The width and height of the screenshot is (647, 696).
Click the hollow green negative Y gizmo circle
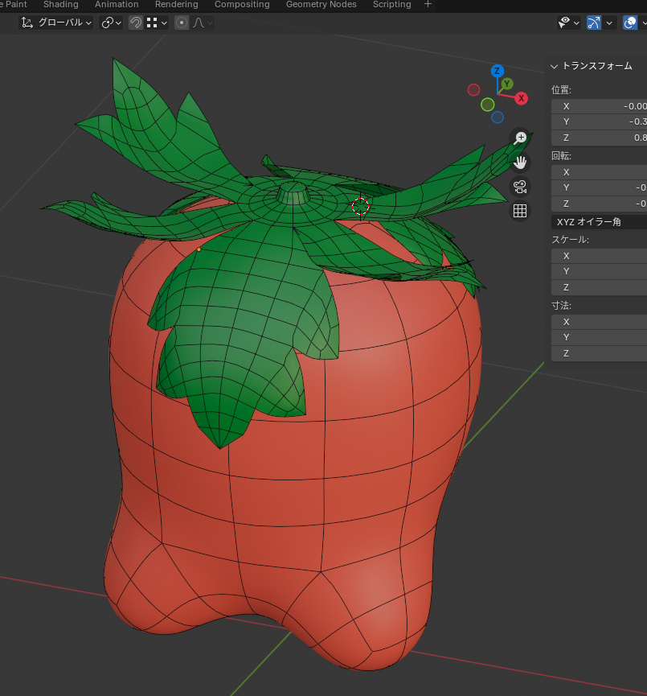(x=487, y=105)
